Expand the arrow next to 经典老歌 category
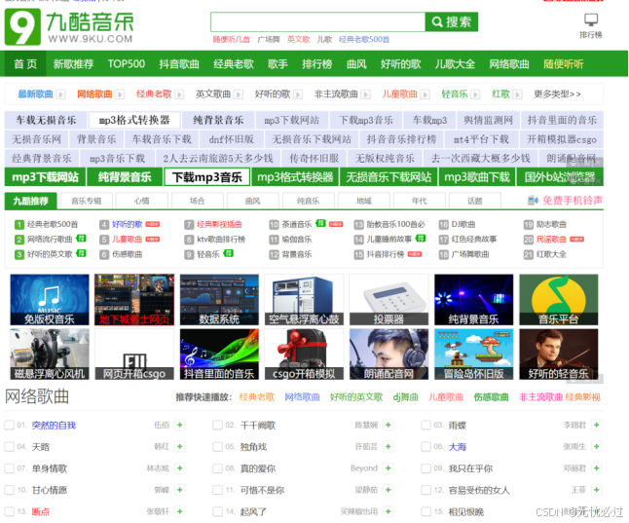The height and width of the screenshot is (523, 629). pos(179,94)
